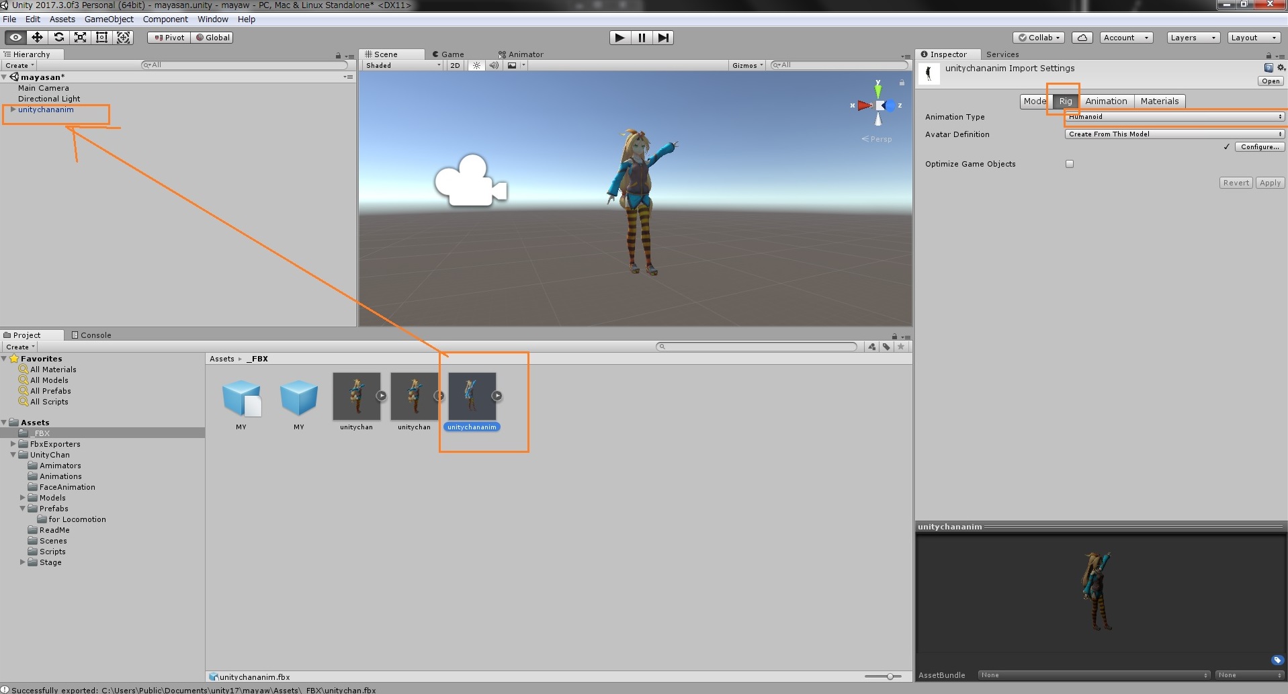Switch to the Game tab

(448, 54)
